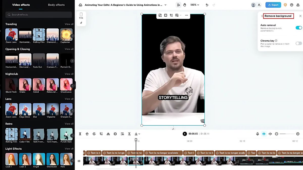Screen dimensions: 303x170
Task: Activate the pointer select tool
Action: [x=179, y=5]
